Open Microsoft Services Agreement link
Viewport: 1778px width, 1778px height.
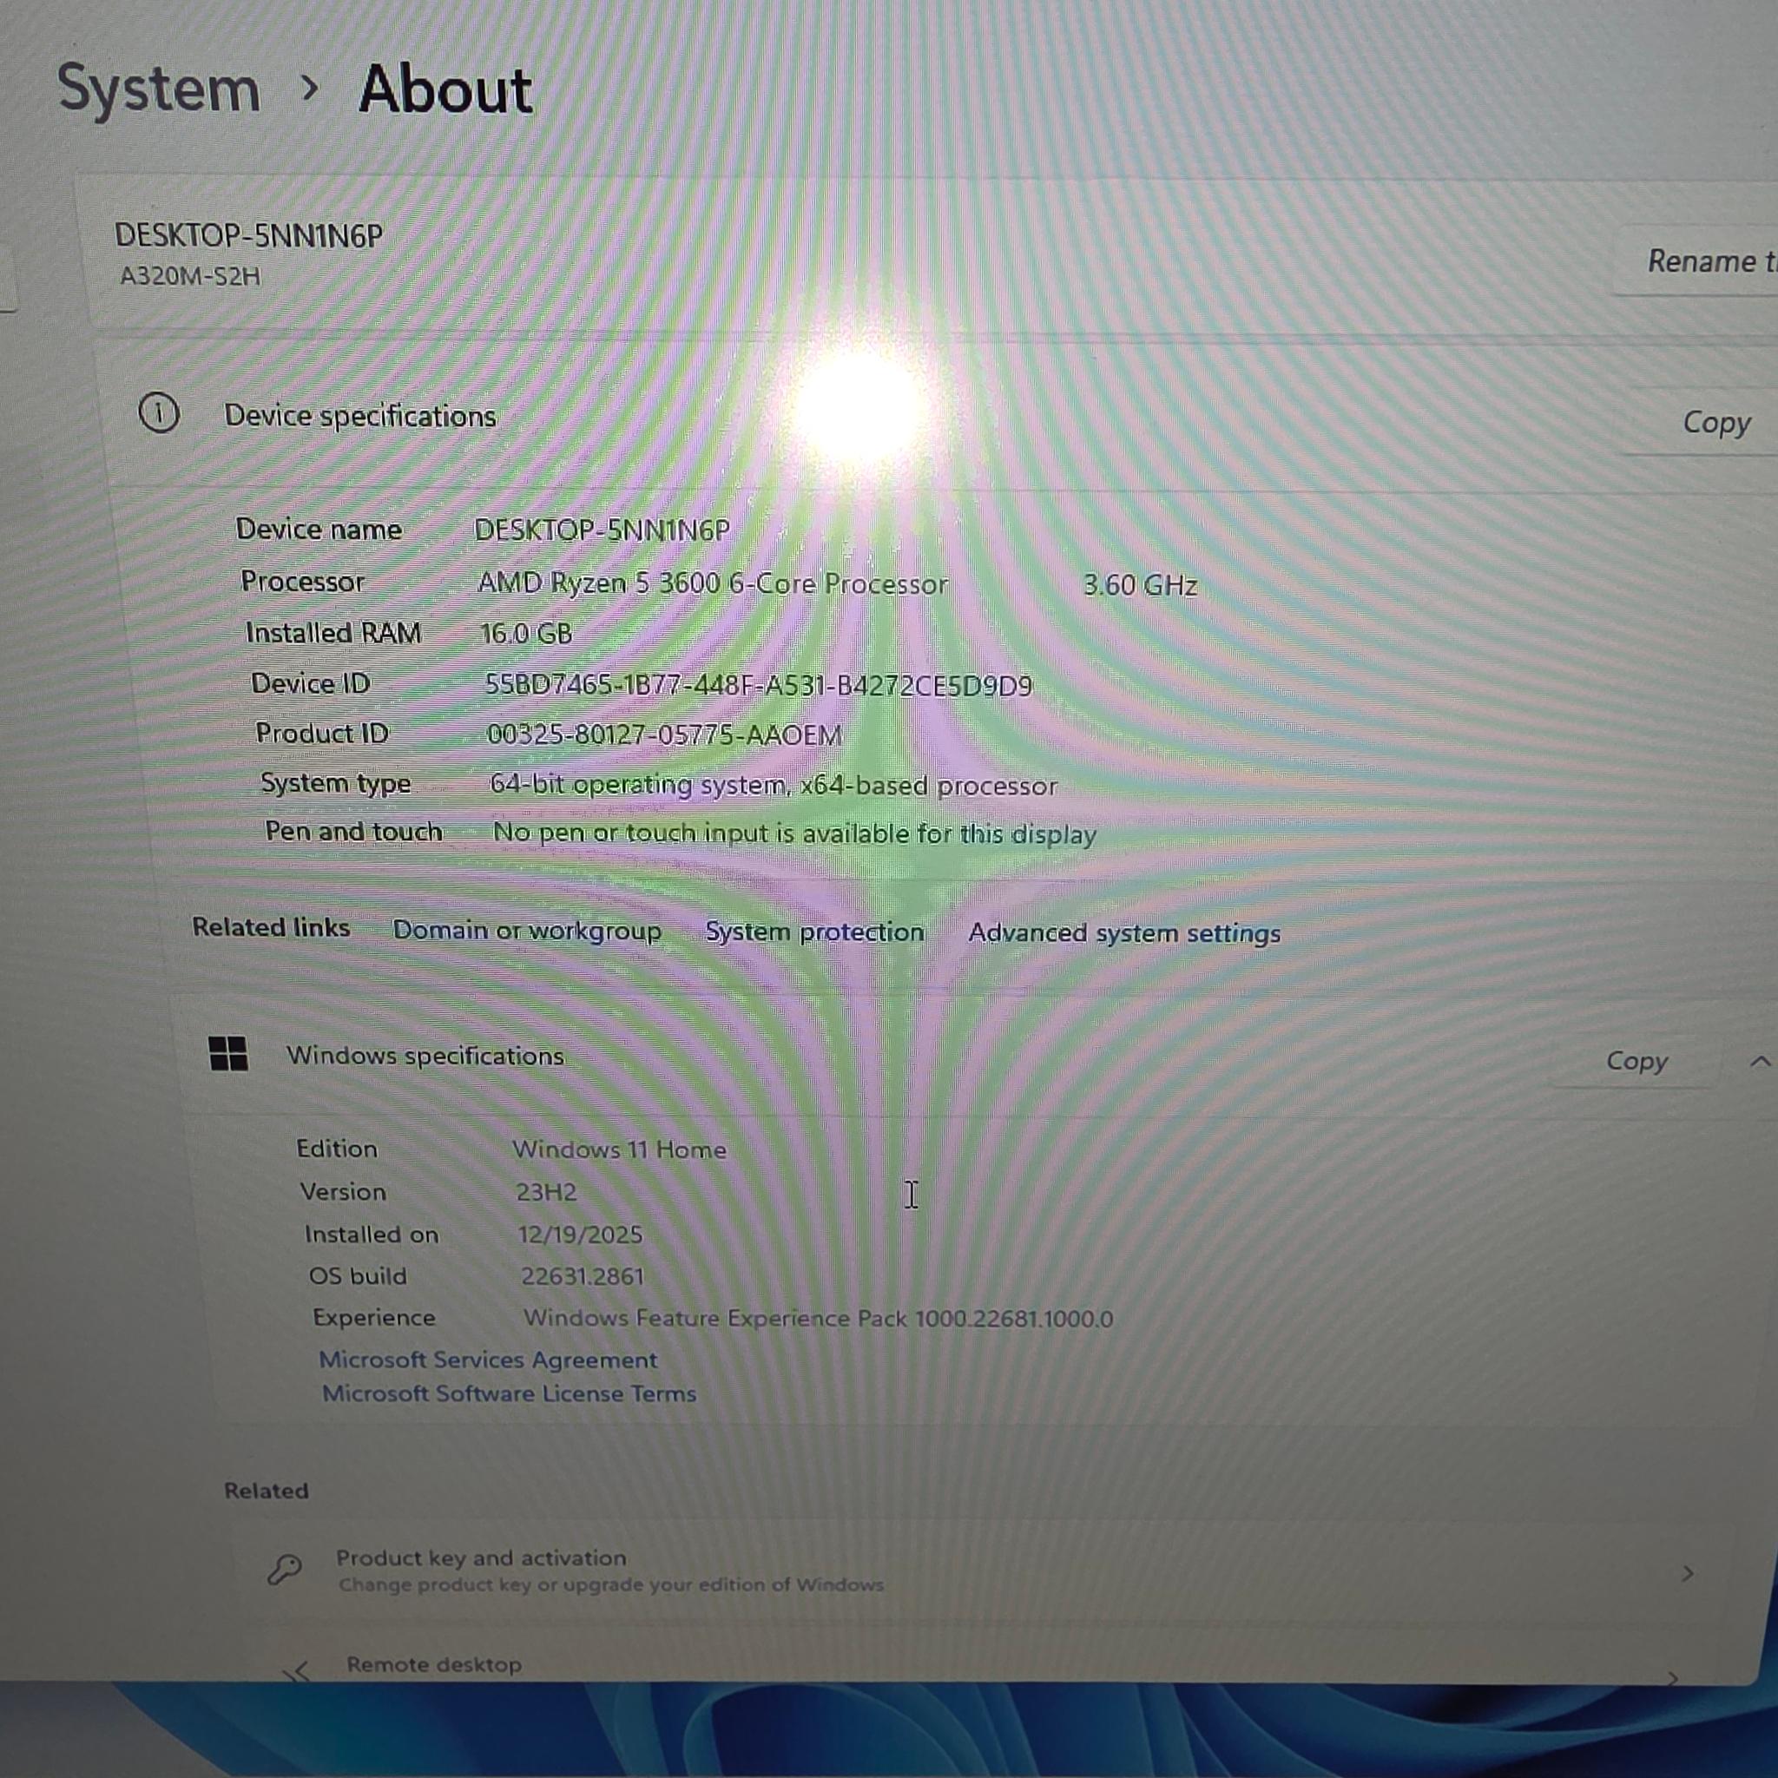coord(488,1360)
